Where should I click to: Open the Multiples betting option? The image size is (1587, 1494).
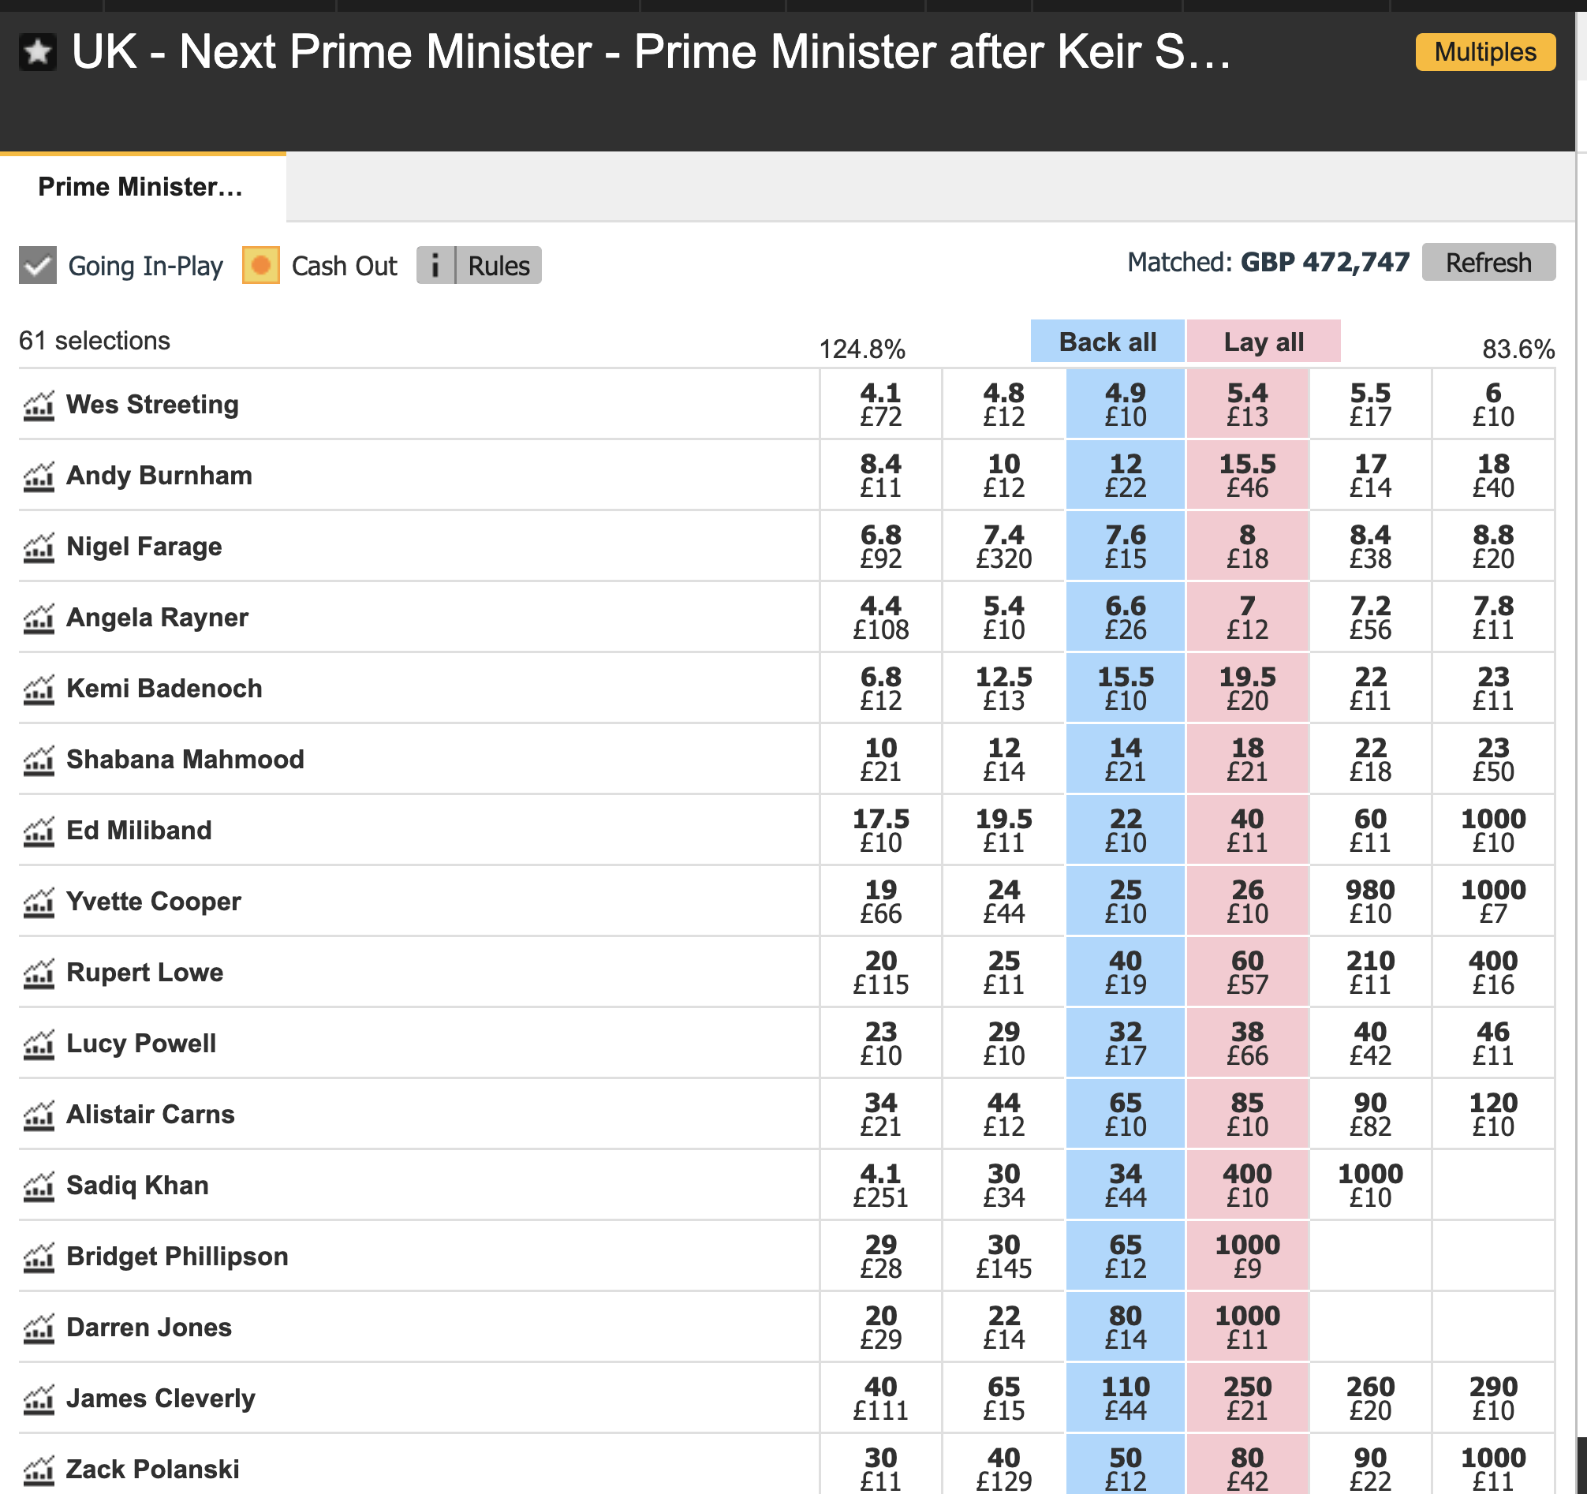click(x=1484, y=52)
